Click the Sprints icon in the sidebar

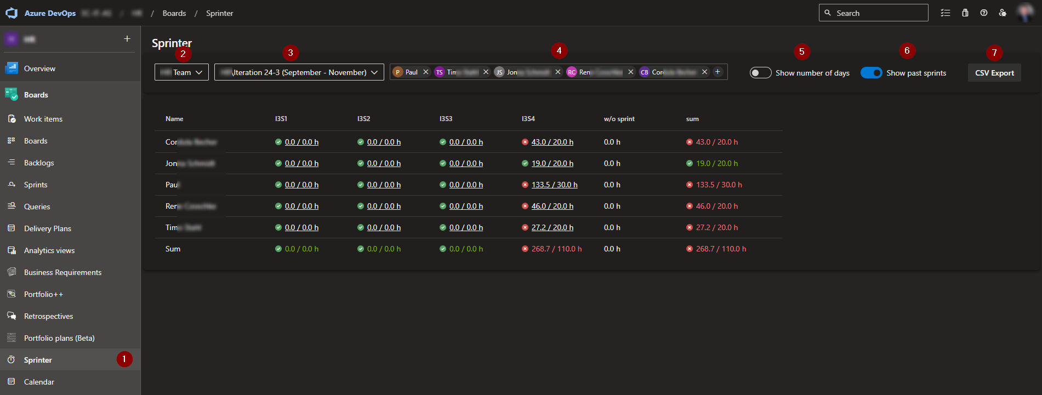click(x=12, y=185)
